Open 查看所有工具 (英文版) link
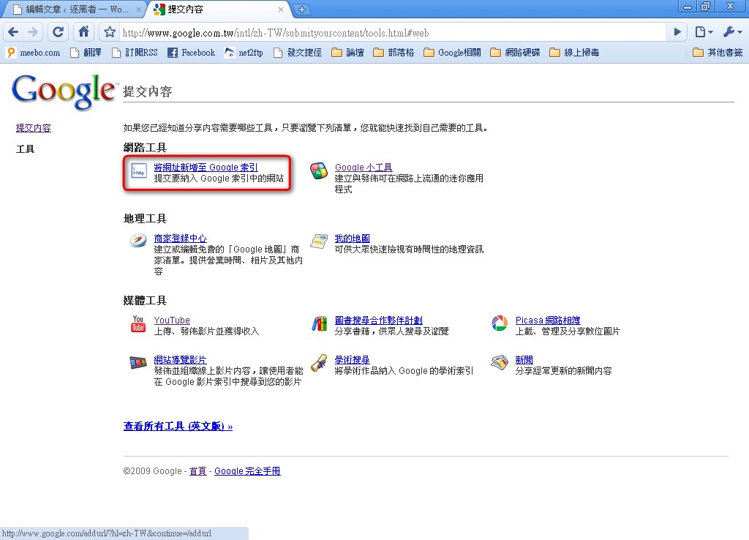 tap(178, 427)
